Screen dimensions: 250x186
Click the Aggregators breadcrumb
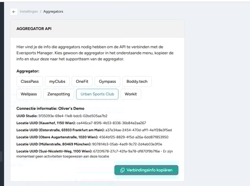53,12
